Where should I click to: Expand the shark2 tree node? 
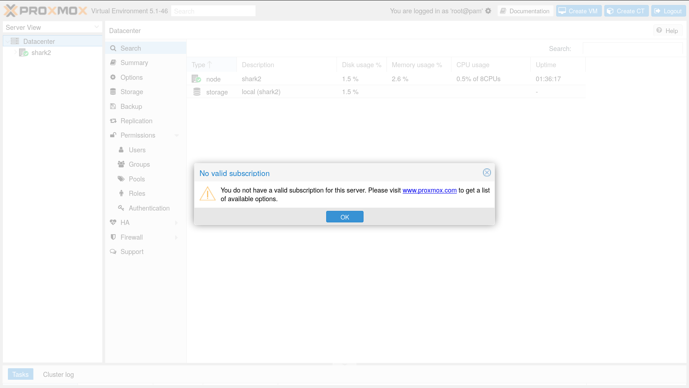(15, 53)
